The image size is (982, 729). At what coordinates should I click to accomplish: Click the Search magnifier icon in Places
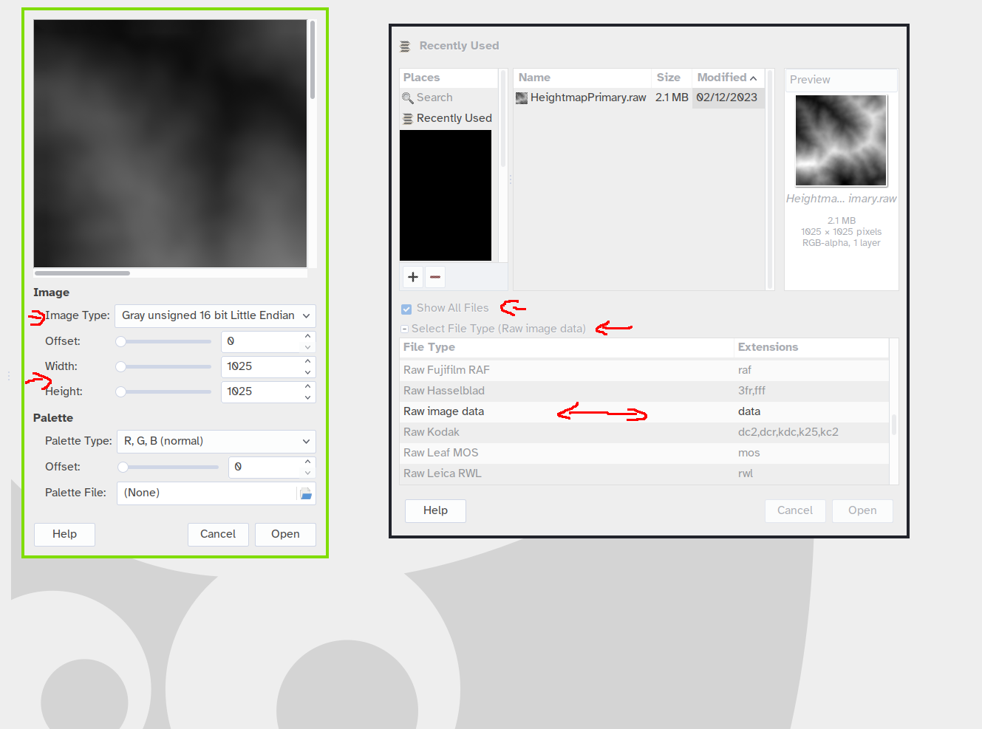pyautogui.click(x=407, y=97)
